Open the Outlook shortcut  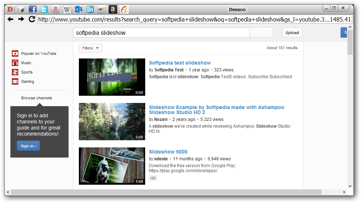(79, 9)
